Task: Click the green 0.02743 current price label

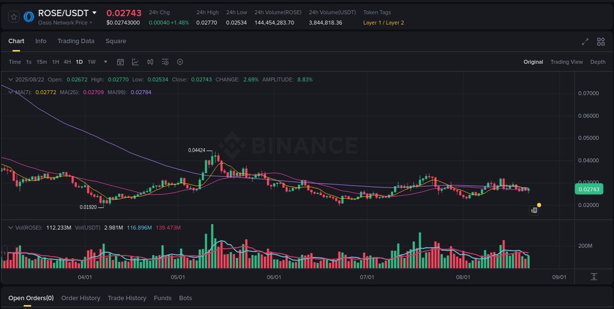Action: (x=588, y=189)
